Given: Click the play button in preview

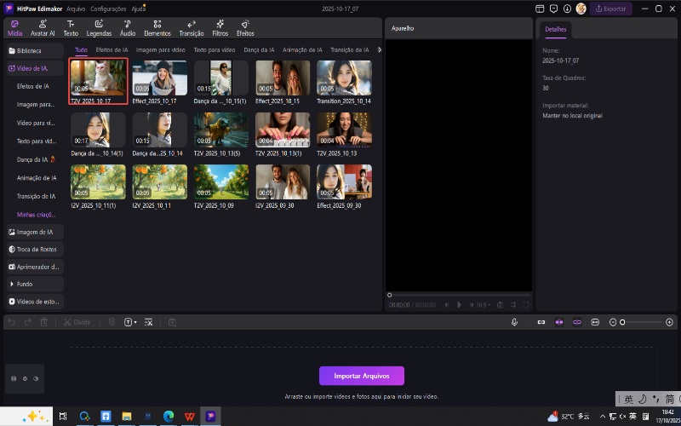Looking at the screenshot, I should coord(460,304).
